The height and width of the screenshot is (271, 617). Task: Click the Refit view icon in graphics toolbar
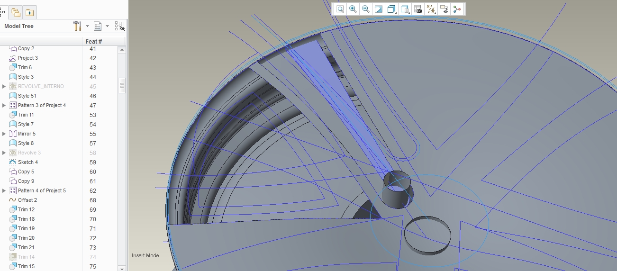coord(340,9)
